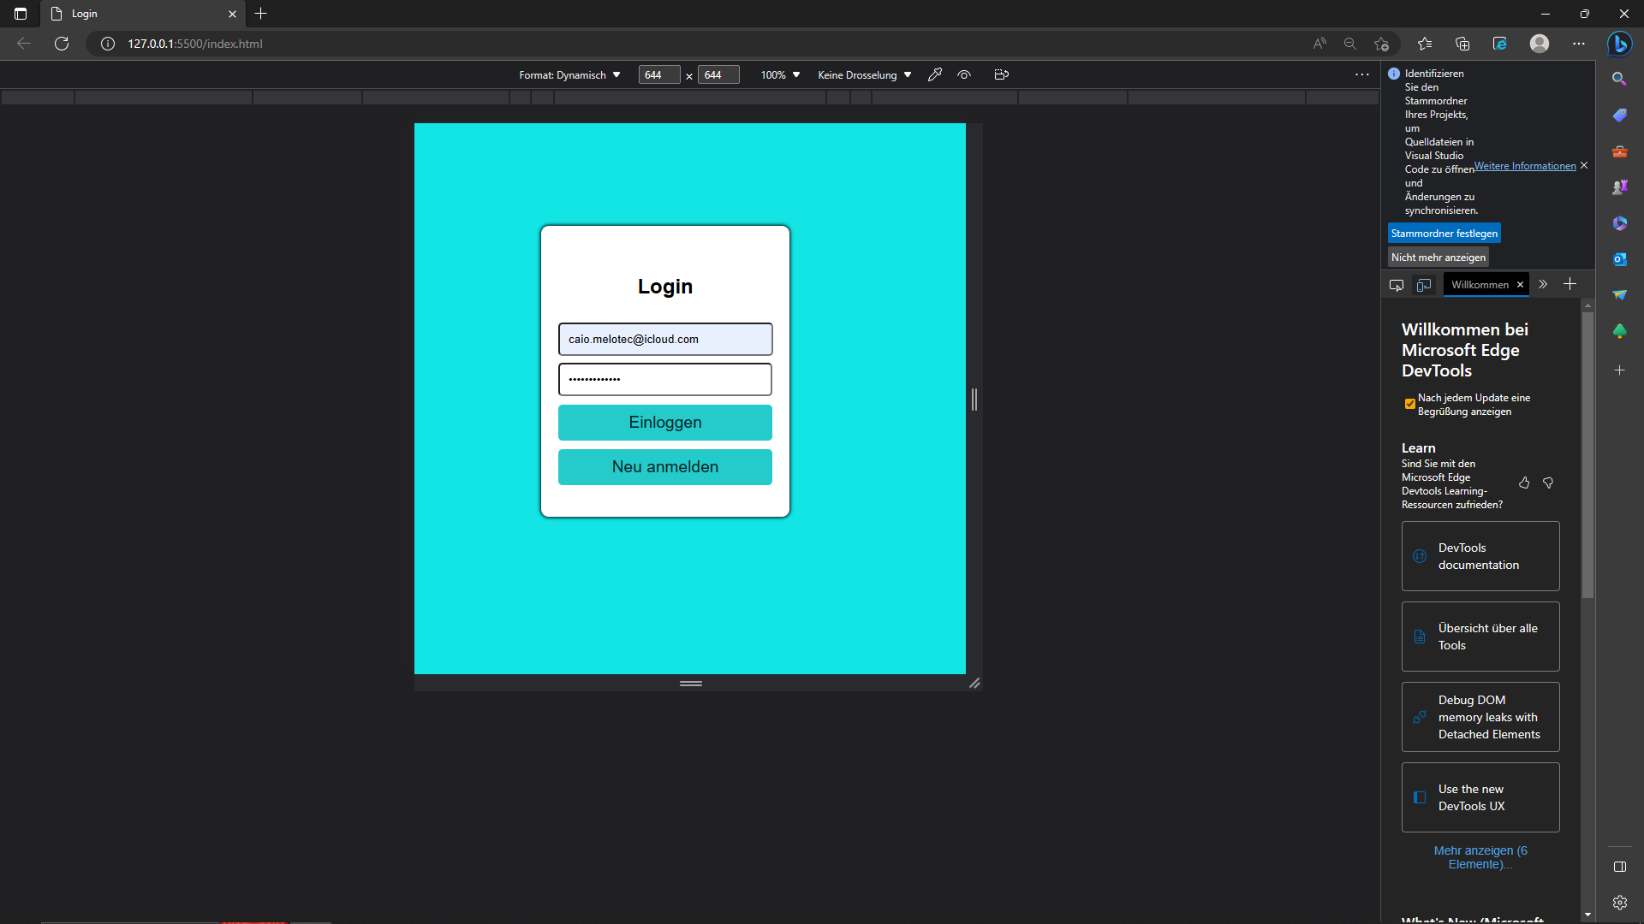
Task: Open the zoom 100% dropdown
Action: pyautogui.click(x=778, y=74)
